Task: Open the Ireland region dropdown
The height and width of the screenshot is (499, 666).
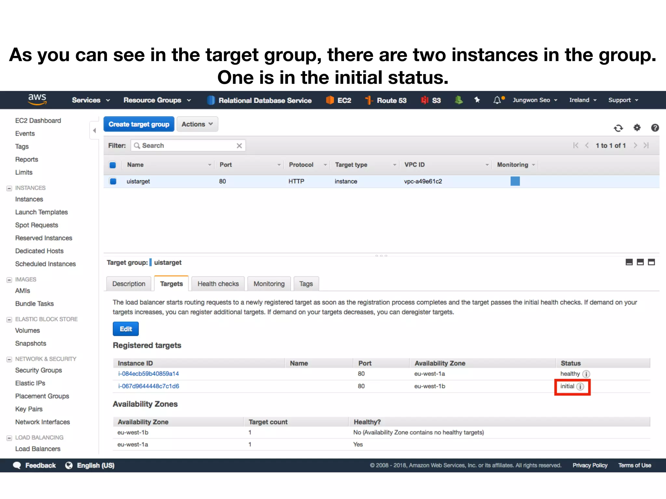Action: (x=583, y=100)
